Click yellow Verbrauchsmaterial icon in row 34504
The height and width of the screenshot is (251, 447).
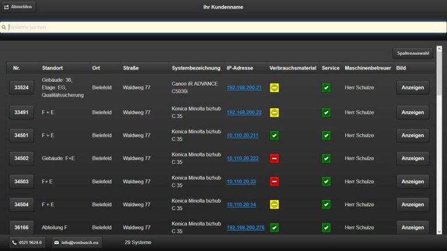(x=274, y=204)
